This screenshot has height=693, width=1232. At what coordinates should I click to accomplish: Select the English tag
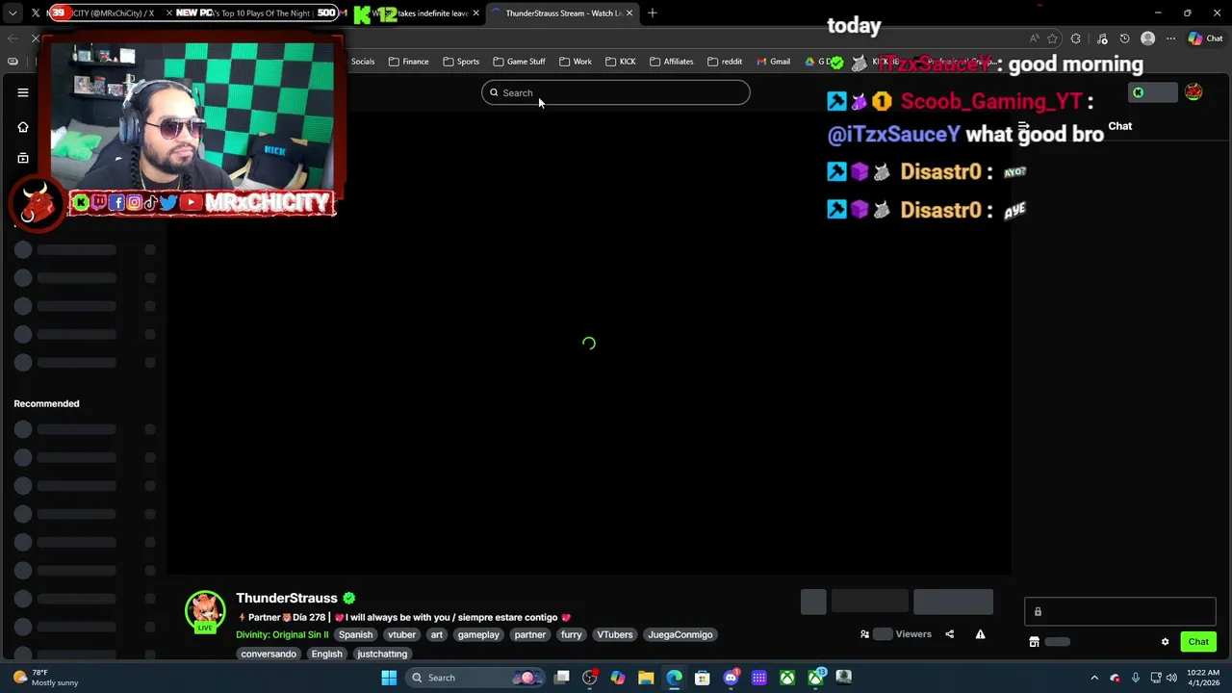point(326,654)
